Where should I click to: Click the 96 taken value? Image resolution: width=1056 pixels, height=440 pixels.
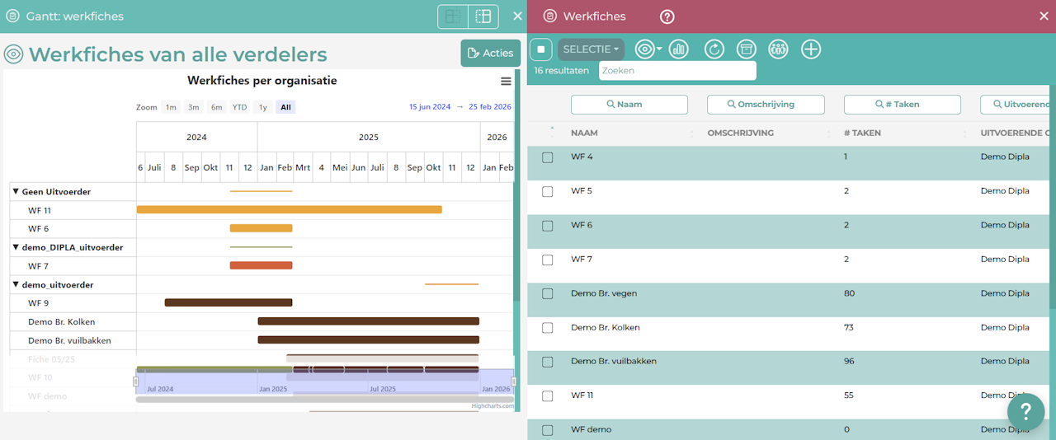click(x=849, y=361)
